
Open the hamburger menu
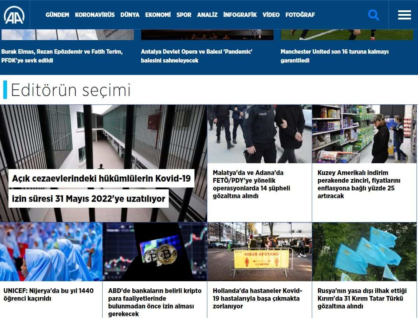[404, 15]
